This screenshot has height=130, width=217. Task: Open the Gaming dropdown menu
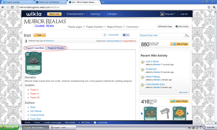tap(96, 14)
